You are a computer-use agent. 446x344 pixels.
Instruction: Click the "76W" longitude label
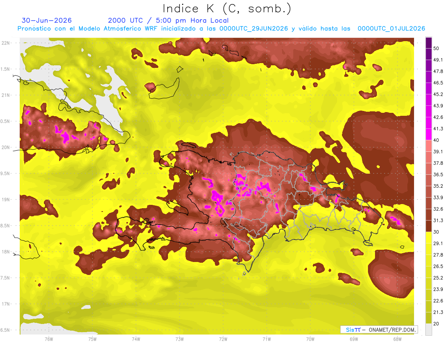(x=49, y=339)
